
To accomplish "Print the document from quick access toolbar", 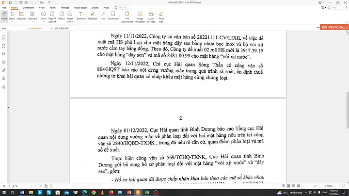I will pyautogui.click(x=21, y=2).
